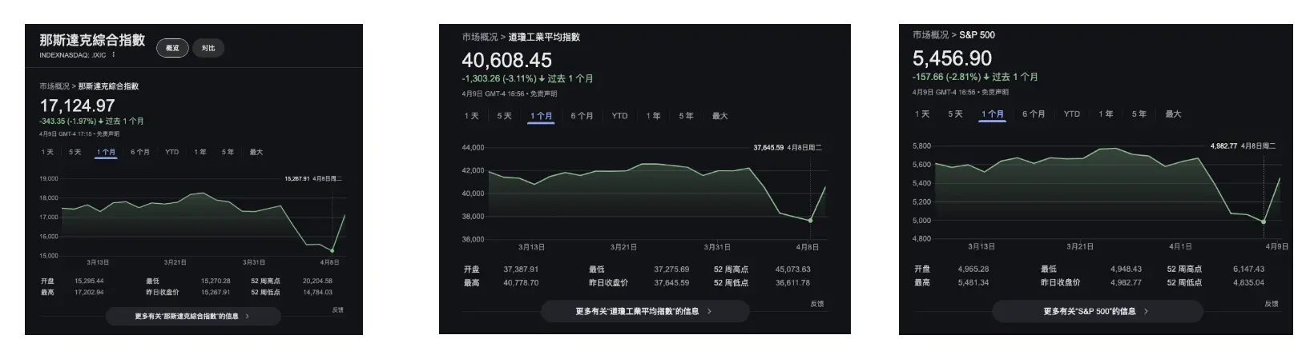Image resolution: width=1314 pixels, height=355 pixels.
Task: Open 更多有关"S&P 500"的信息 button
Action: (x=1097, y=311)
